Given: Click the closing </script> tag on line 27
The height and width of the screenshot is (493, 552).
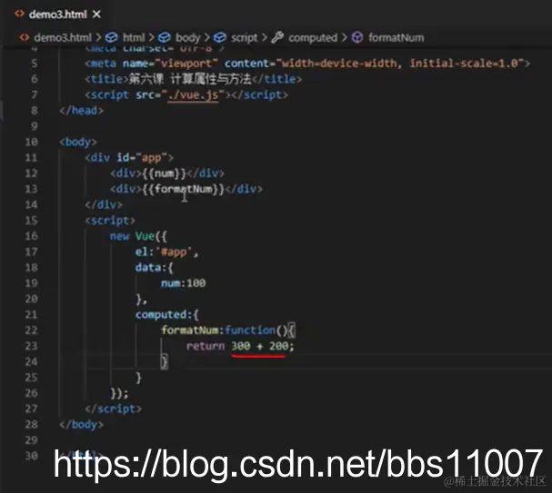Looking at the screenshot, I should 113,409.
